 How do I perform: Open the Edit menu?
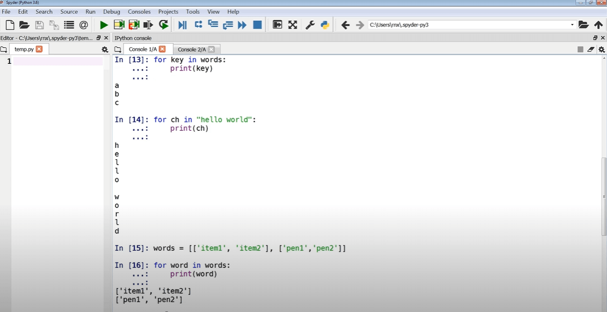(x=23, y=11)
